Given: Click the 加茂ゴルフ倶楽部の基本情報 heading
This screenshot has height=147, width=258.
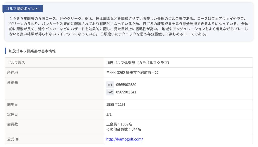Looking at the screenshot, I should [32, 51].
